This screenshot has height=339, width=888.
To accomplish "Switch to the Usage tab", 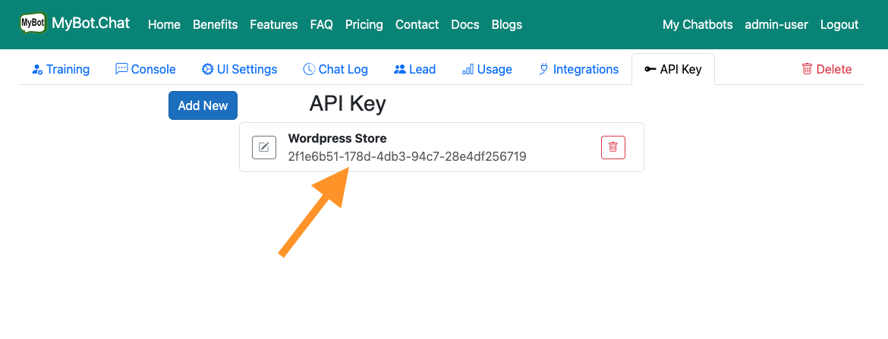I will [x=487, y=69].
